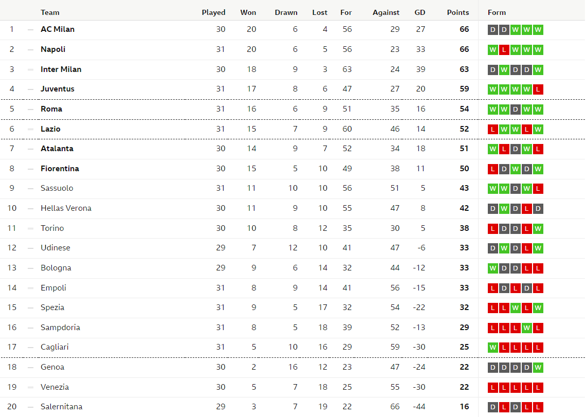Viewport: 586px width, 417px height.
Task: Click Juventus's red loss form badge
Action: pyautogui.click(x=538, y=89)
